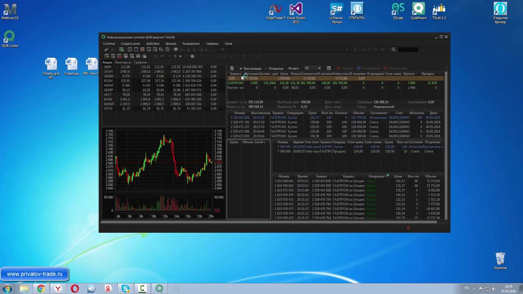Click the search magnifier icon in toolbar

tap(393, 50)
